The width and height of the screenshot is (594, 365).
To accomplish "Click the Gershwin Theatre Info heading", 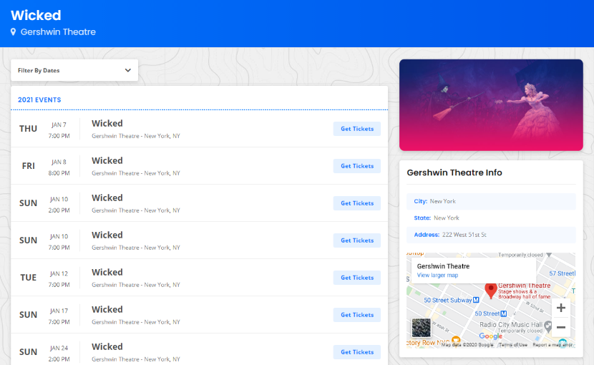I will click(x=454, y=172).
